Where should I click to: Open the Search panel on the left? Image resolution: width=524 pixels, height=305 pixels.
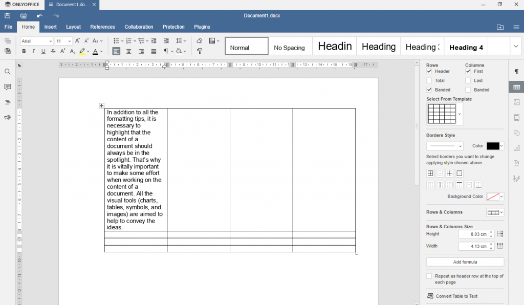[x=7, y=72]
